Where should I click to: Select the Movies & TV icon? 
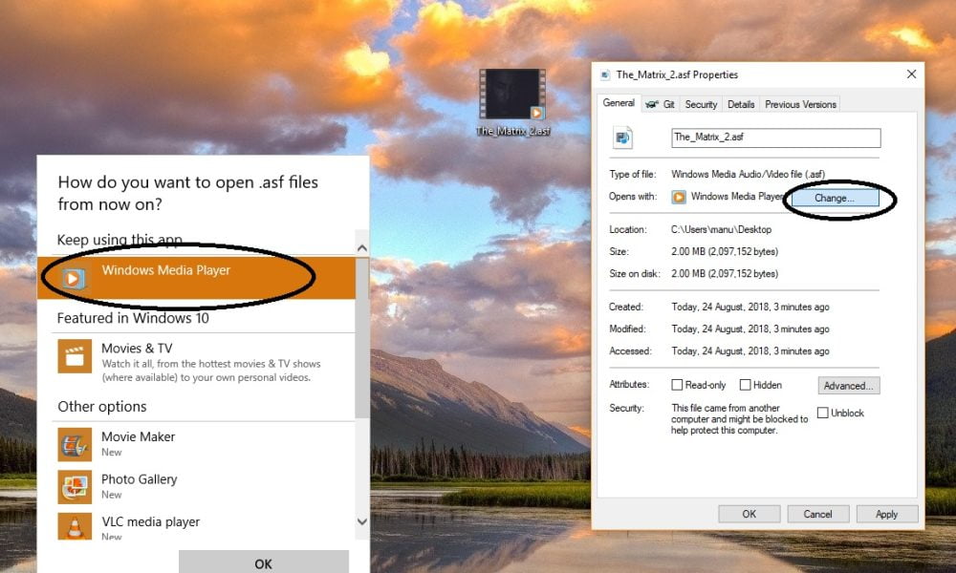[x=74, y=355]
